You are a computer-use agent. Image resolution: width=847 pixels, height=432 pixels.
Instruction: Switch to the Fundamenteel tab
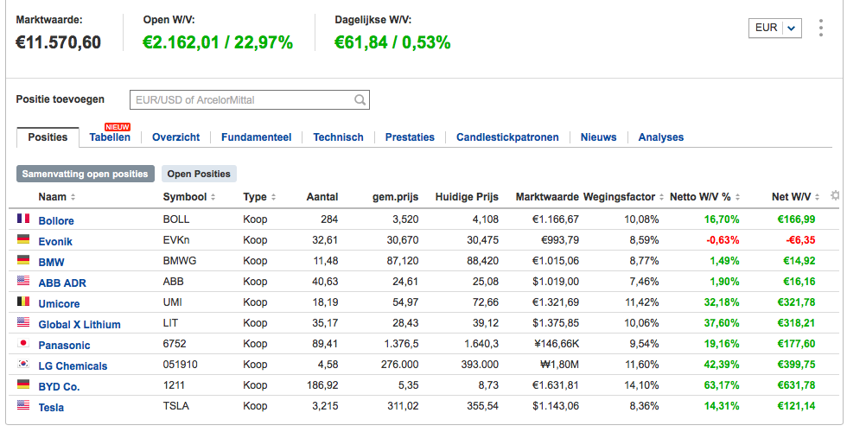(256, 137)
